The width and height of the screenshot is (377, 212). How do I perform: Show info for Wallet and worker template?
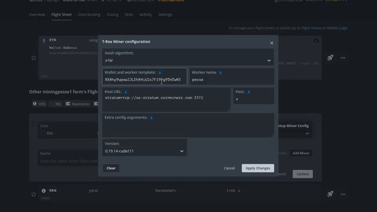click(x=160, y=72)
